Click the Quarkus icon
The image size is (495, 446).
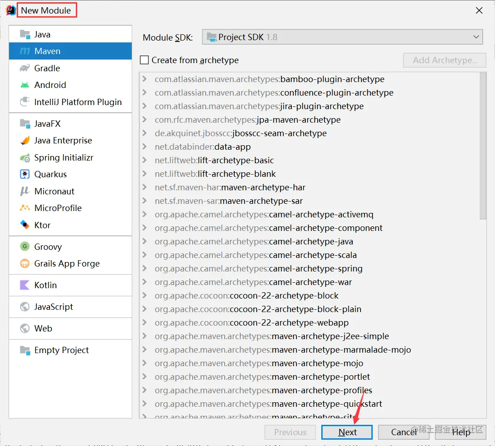(25, 174)
